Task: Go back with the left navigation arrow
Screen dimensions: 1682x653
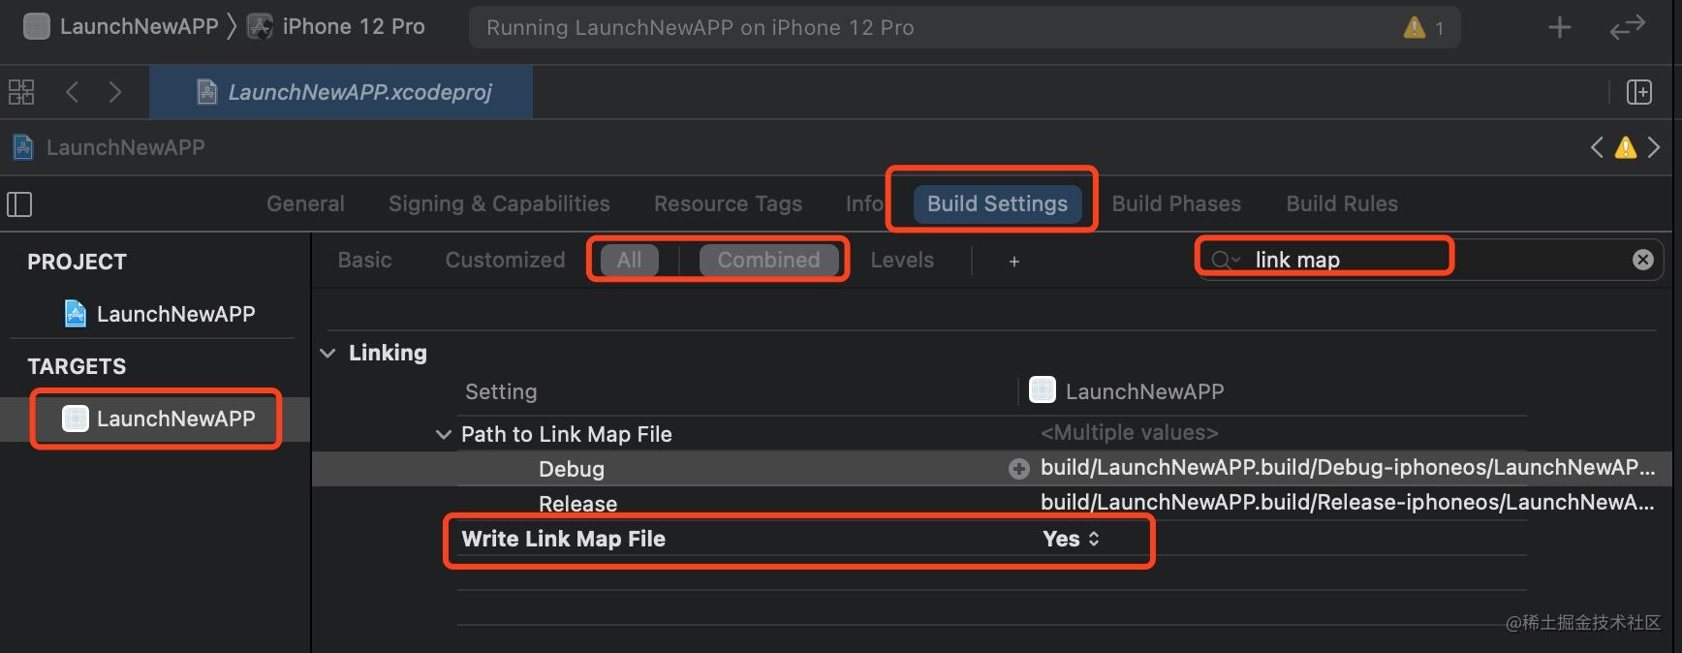Action: point(72,92)
